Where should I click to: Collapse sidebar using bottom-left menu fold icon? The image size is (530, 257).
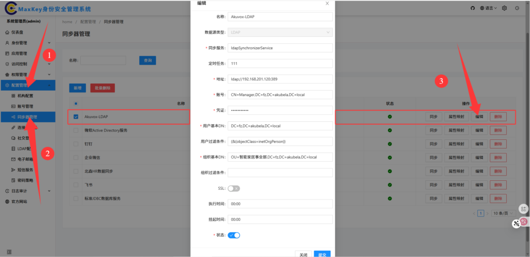[x=9, y=252]
